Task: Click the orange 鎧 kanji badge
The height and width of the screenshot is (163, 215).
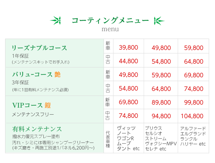Action: point(48,105)
